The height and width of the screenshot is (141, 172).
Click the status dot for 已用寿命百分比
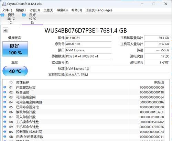(5, 107)
